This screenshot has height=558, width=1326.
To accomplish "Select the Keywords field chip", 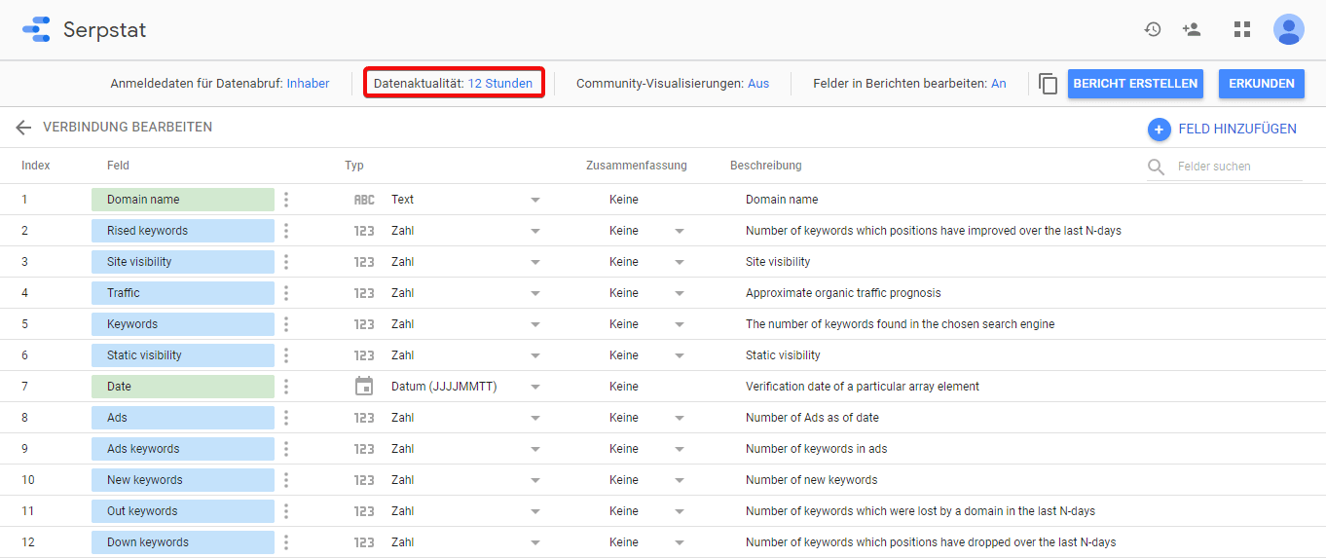I will pyautogui.click(x=183, y=324).
